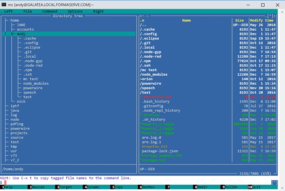The height and width of the screenshot is (191, 285).
Task: Click the Help function key button
Action: click(x=9, y=187)
